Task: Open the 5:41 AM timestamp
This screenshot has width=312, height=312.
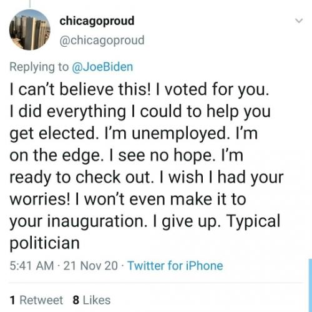Action: pos(32,266)
